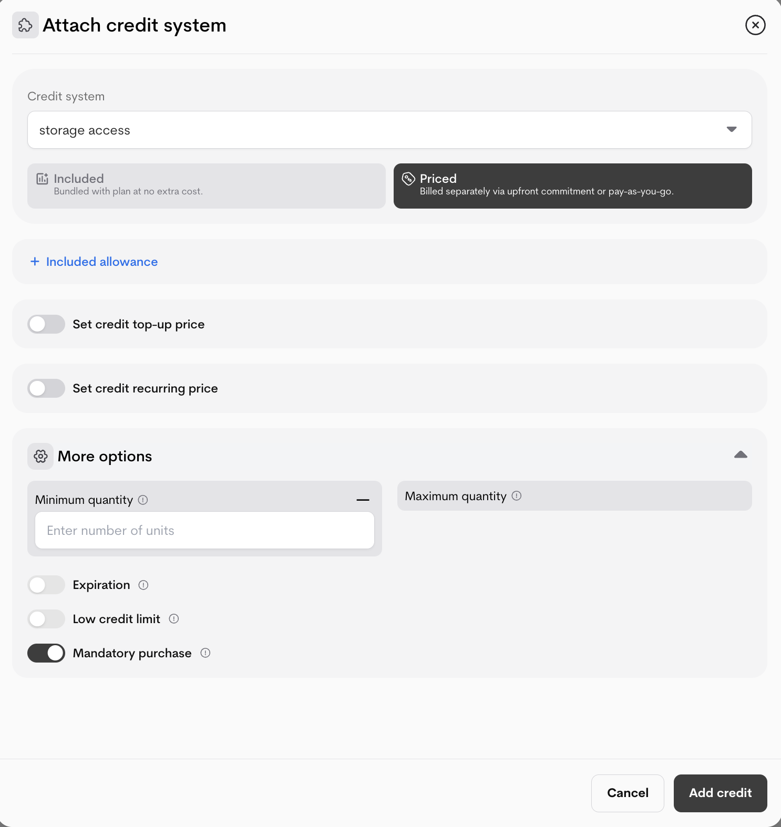781x827 pixels.
Task: Click the chart icon on the Included card
Action: tap(42, 178)
